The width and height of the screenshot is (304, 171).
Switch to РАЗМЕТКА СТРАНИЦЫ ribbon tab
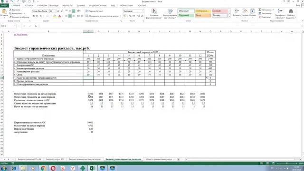click(x=48, y=6)
